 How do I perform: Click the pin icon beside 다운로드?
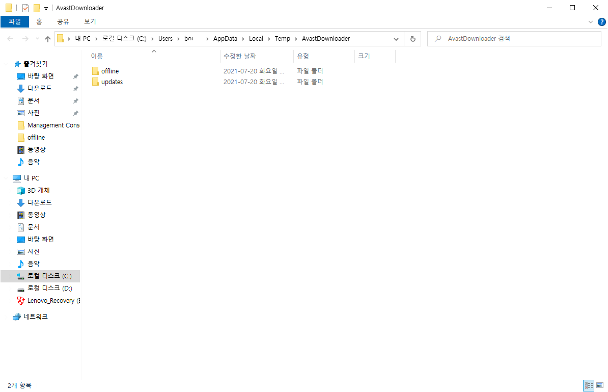coord(75,89)
